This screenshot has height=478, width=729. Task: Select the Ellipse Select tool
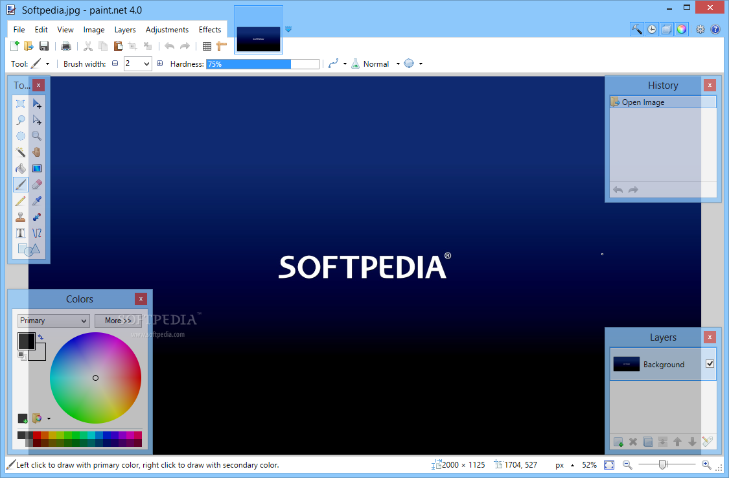click(x=21, y=136)
